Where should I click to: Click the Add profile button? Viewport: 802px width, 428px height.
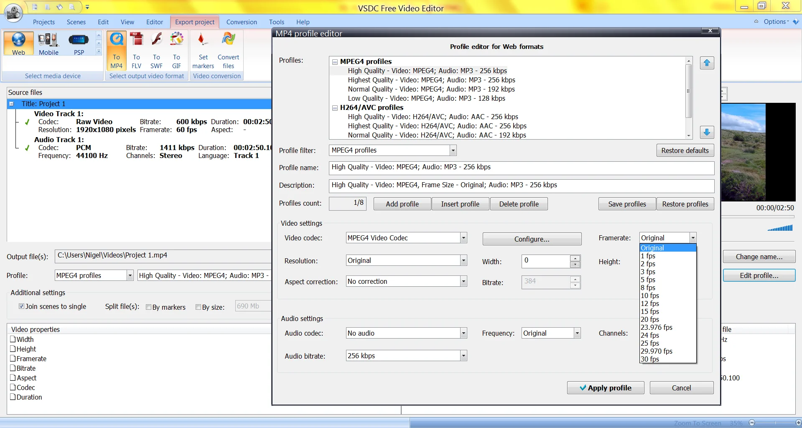pos(402,204)
